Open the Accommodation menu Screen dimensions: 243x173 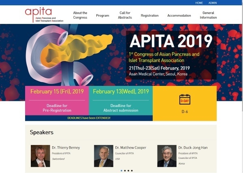pyautogui.click(x=179, y=15)
